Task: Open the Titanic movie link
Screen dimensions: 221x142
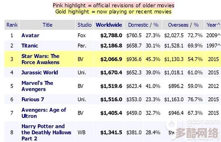Action: 30,46
